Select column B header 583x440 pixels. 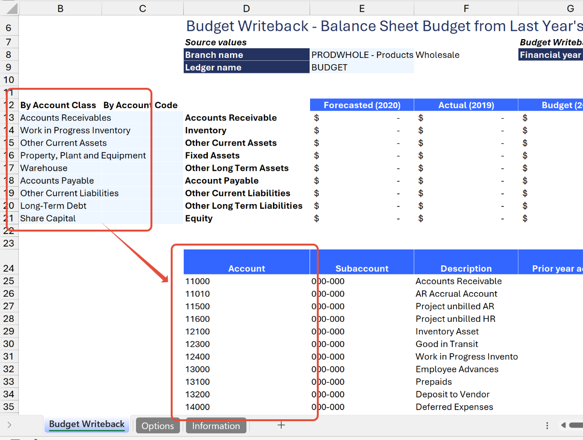pos(60,8)
